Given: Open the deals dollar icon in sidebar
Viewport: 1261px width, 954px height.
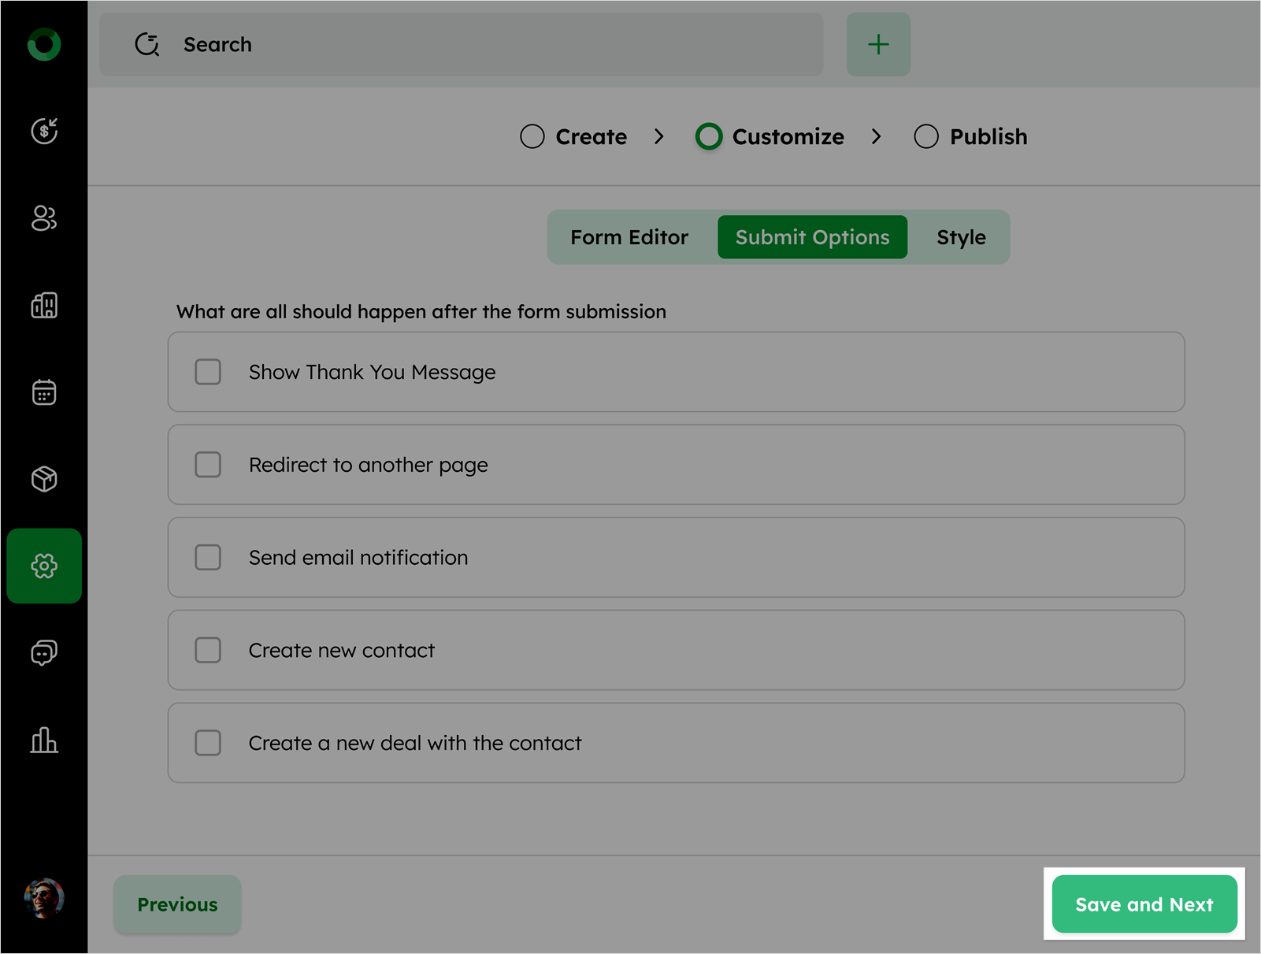Looking at the screenshot, I should (44, 131).
